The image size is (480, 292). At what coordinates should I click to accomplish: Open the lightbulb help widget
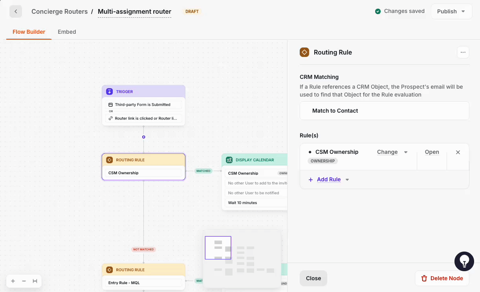464,261
